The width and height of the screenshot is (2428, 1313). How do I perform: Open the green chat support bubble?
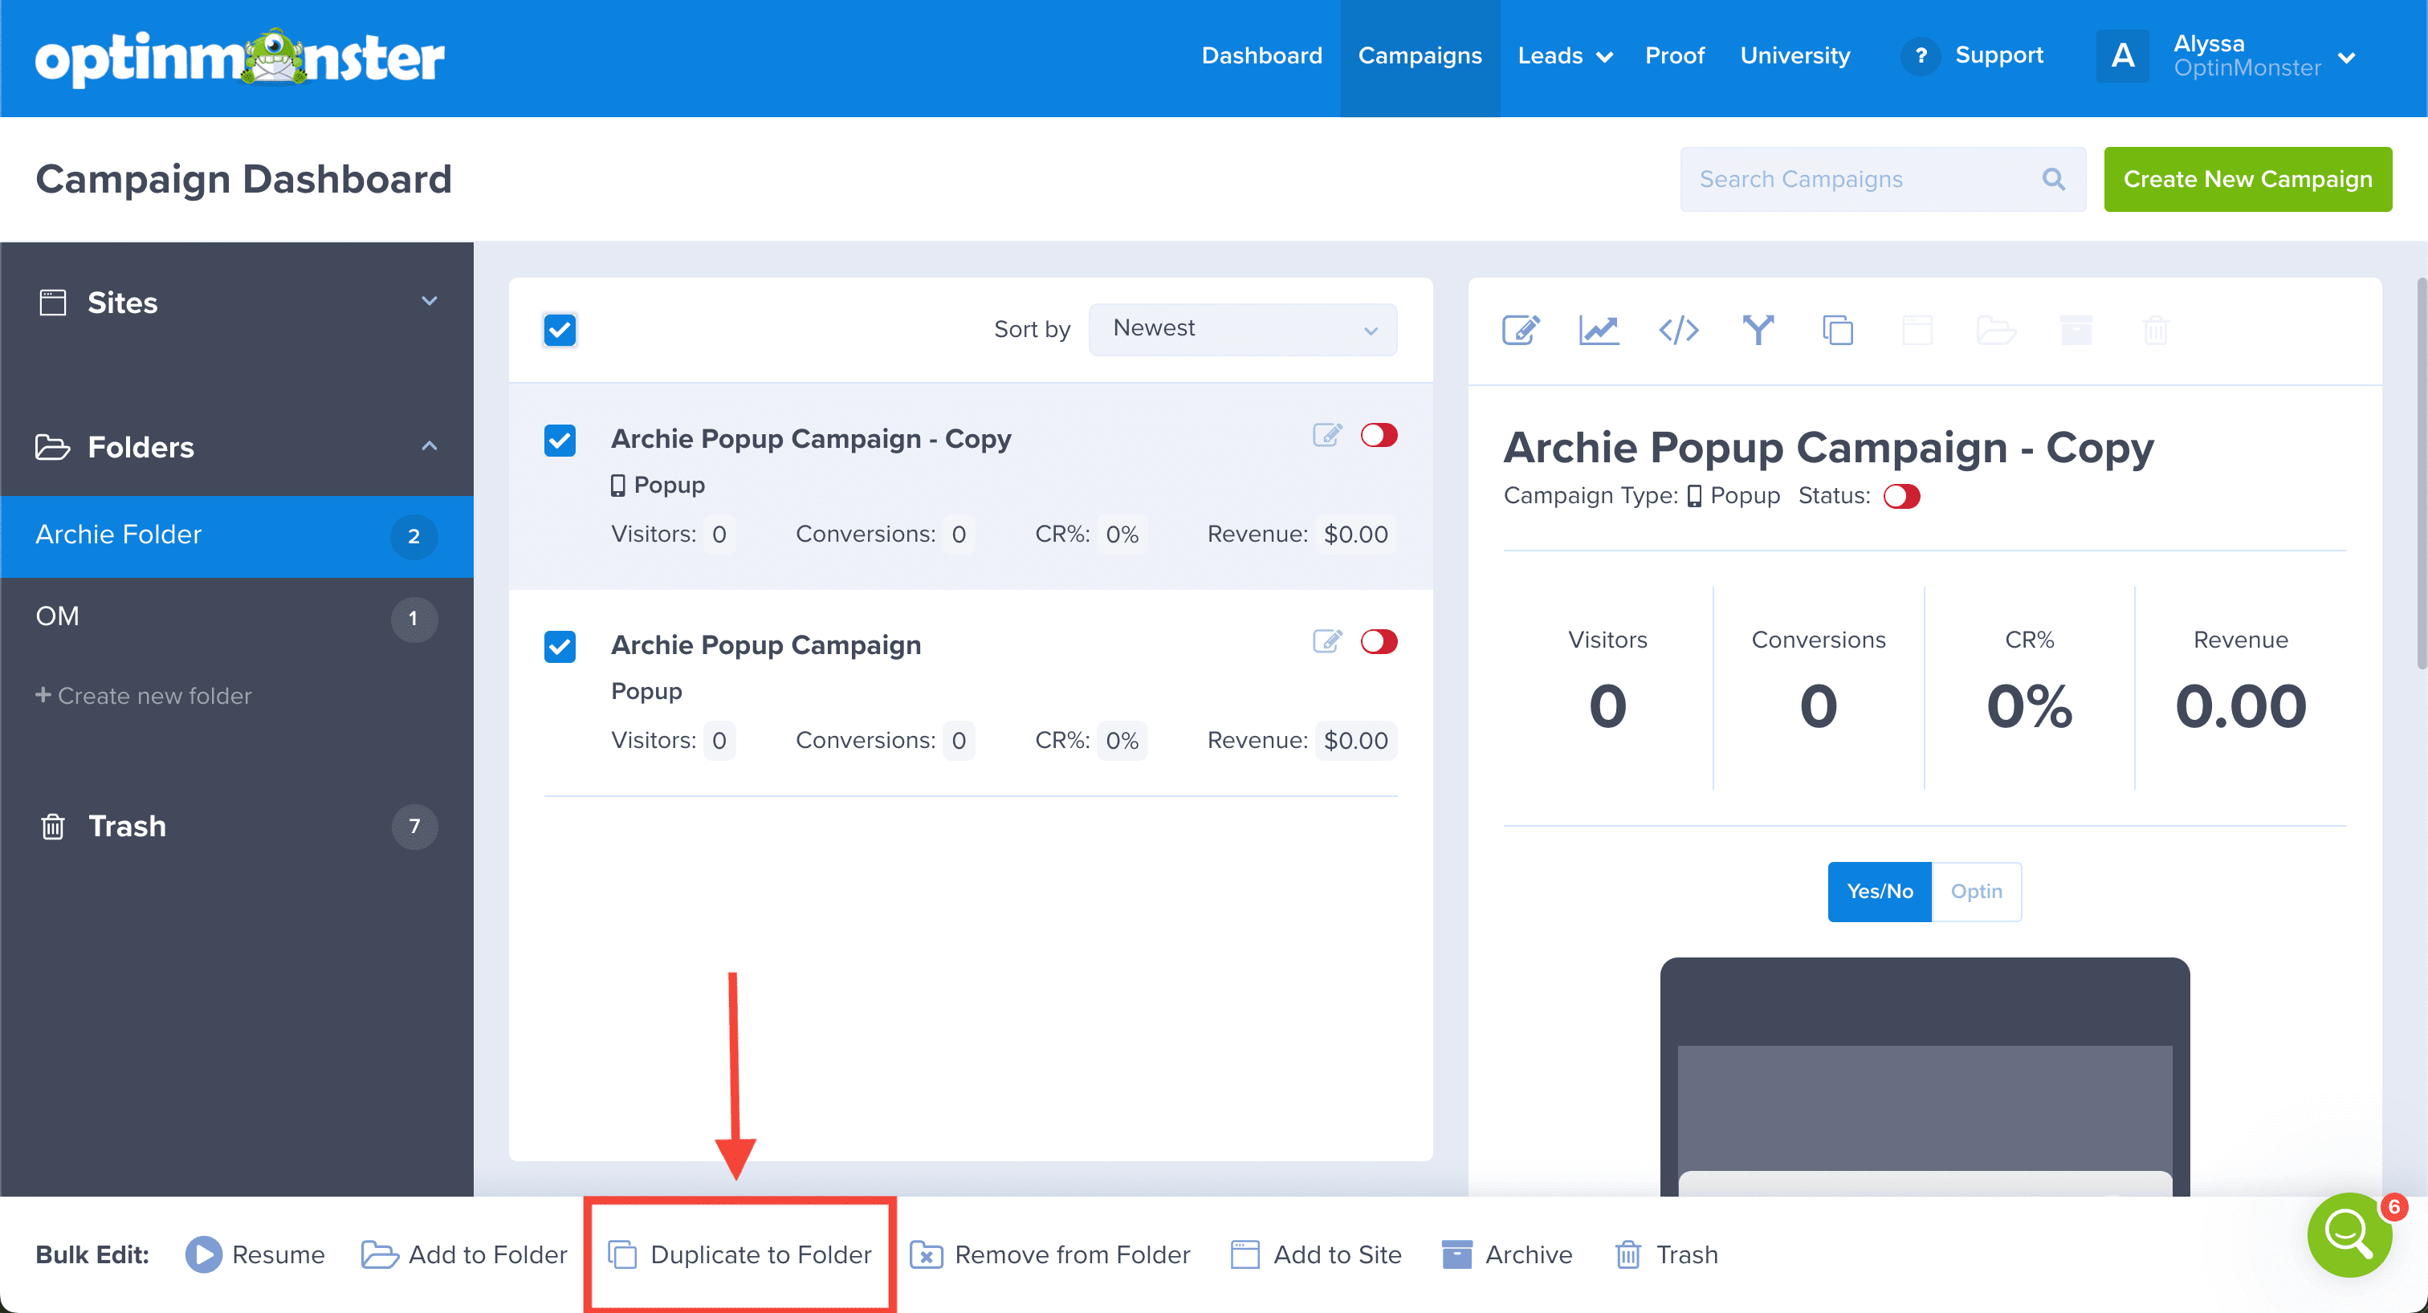pyautogui.click(x=2349, y=1235)
